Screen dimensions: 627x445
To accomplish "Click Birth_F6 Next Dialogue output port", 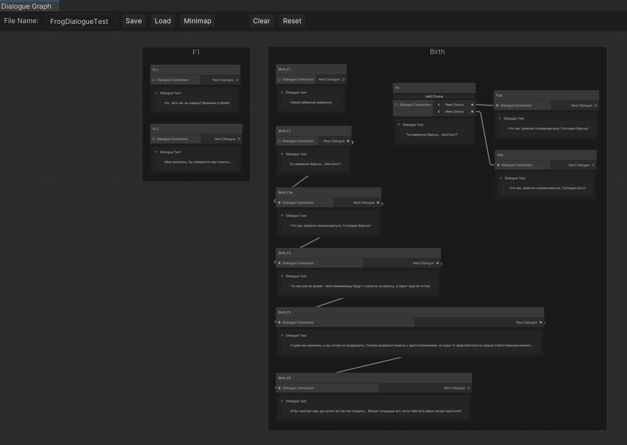I will [x=469, y=388].
